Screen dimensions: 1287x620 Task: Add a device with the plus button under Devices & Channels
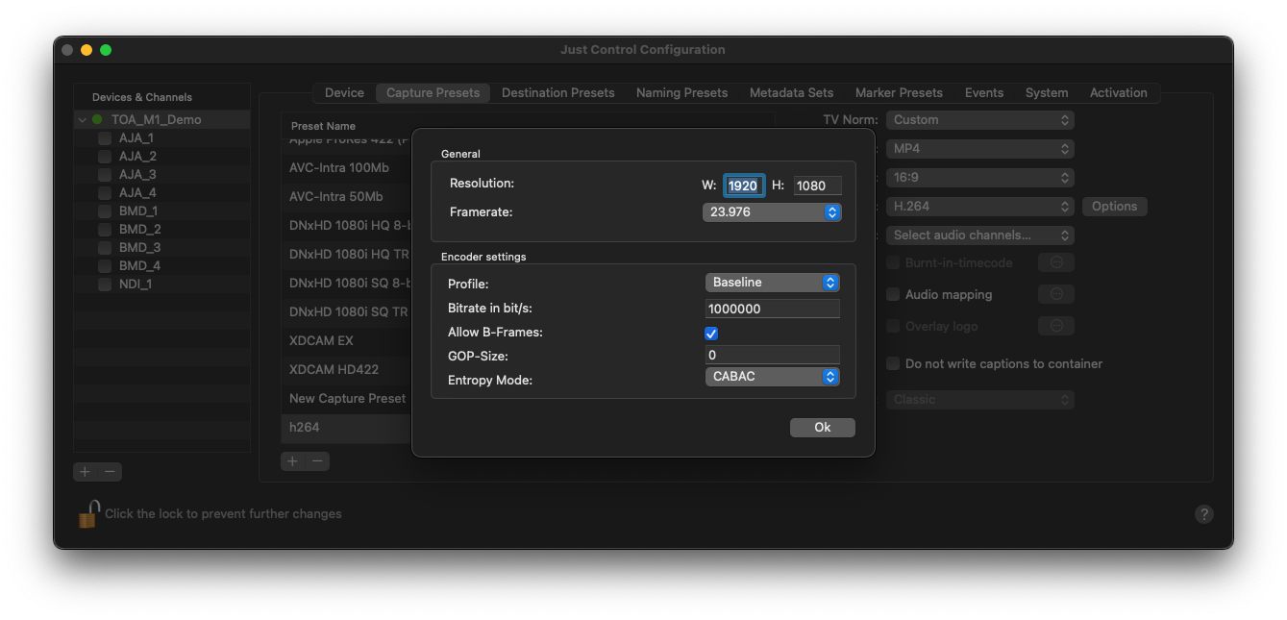click(86, 472)
